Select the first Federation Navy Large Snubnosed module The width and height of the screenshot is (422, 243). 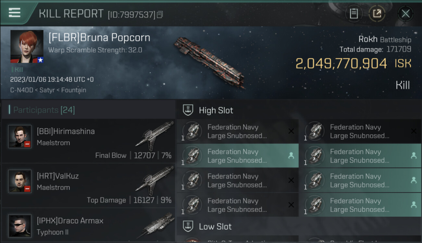pos(237,132)
